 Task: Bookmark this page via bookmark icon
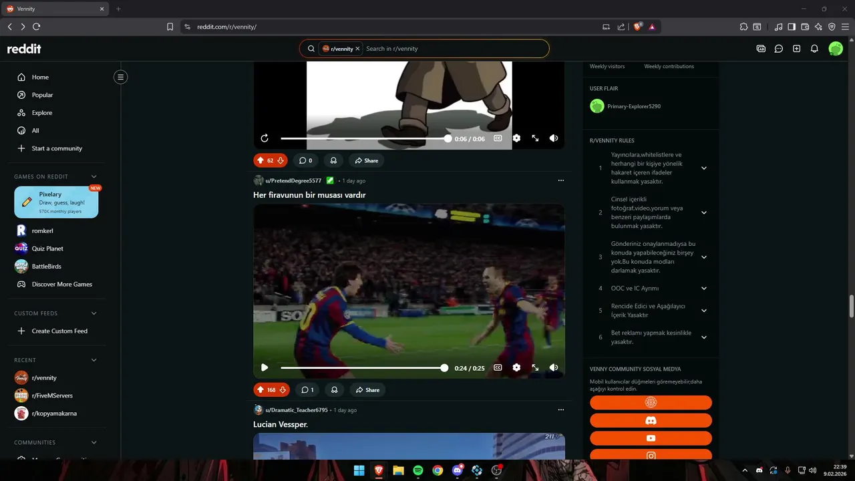click(x=170, y=27)
